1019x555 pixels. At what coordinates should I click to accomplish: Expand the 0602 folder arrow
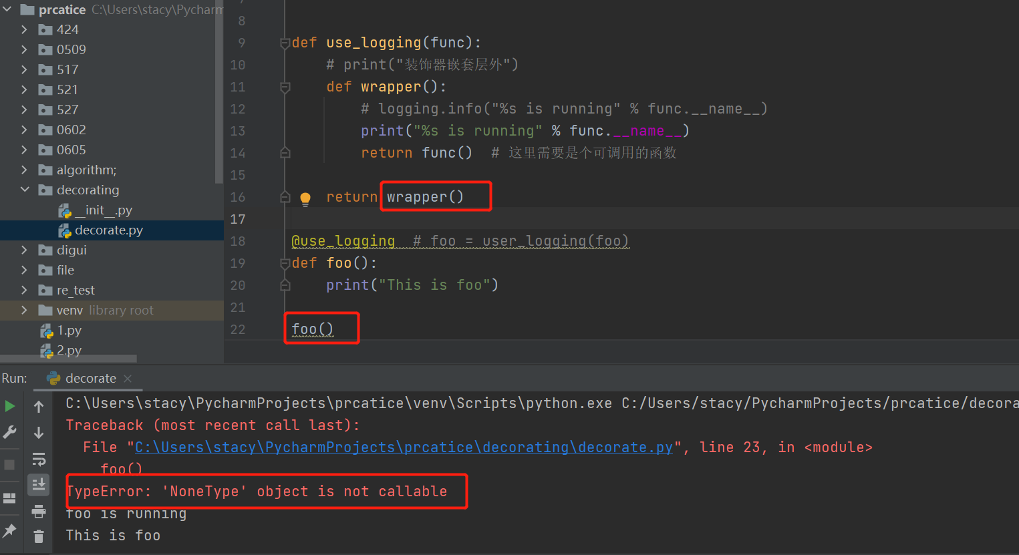[x=24, y=130]
